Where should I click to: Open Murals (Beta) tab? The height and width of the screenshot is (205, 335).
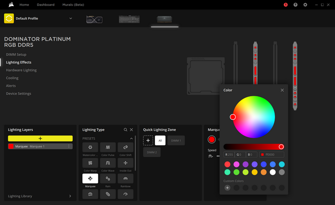point(73,4)
